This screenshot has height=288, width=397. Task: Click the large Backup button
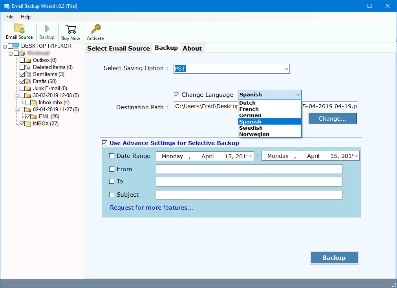[334, 258]
